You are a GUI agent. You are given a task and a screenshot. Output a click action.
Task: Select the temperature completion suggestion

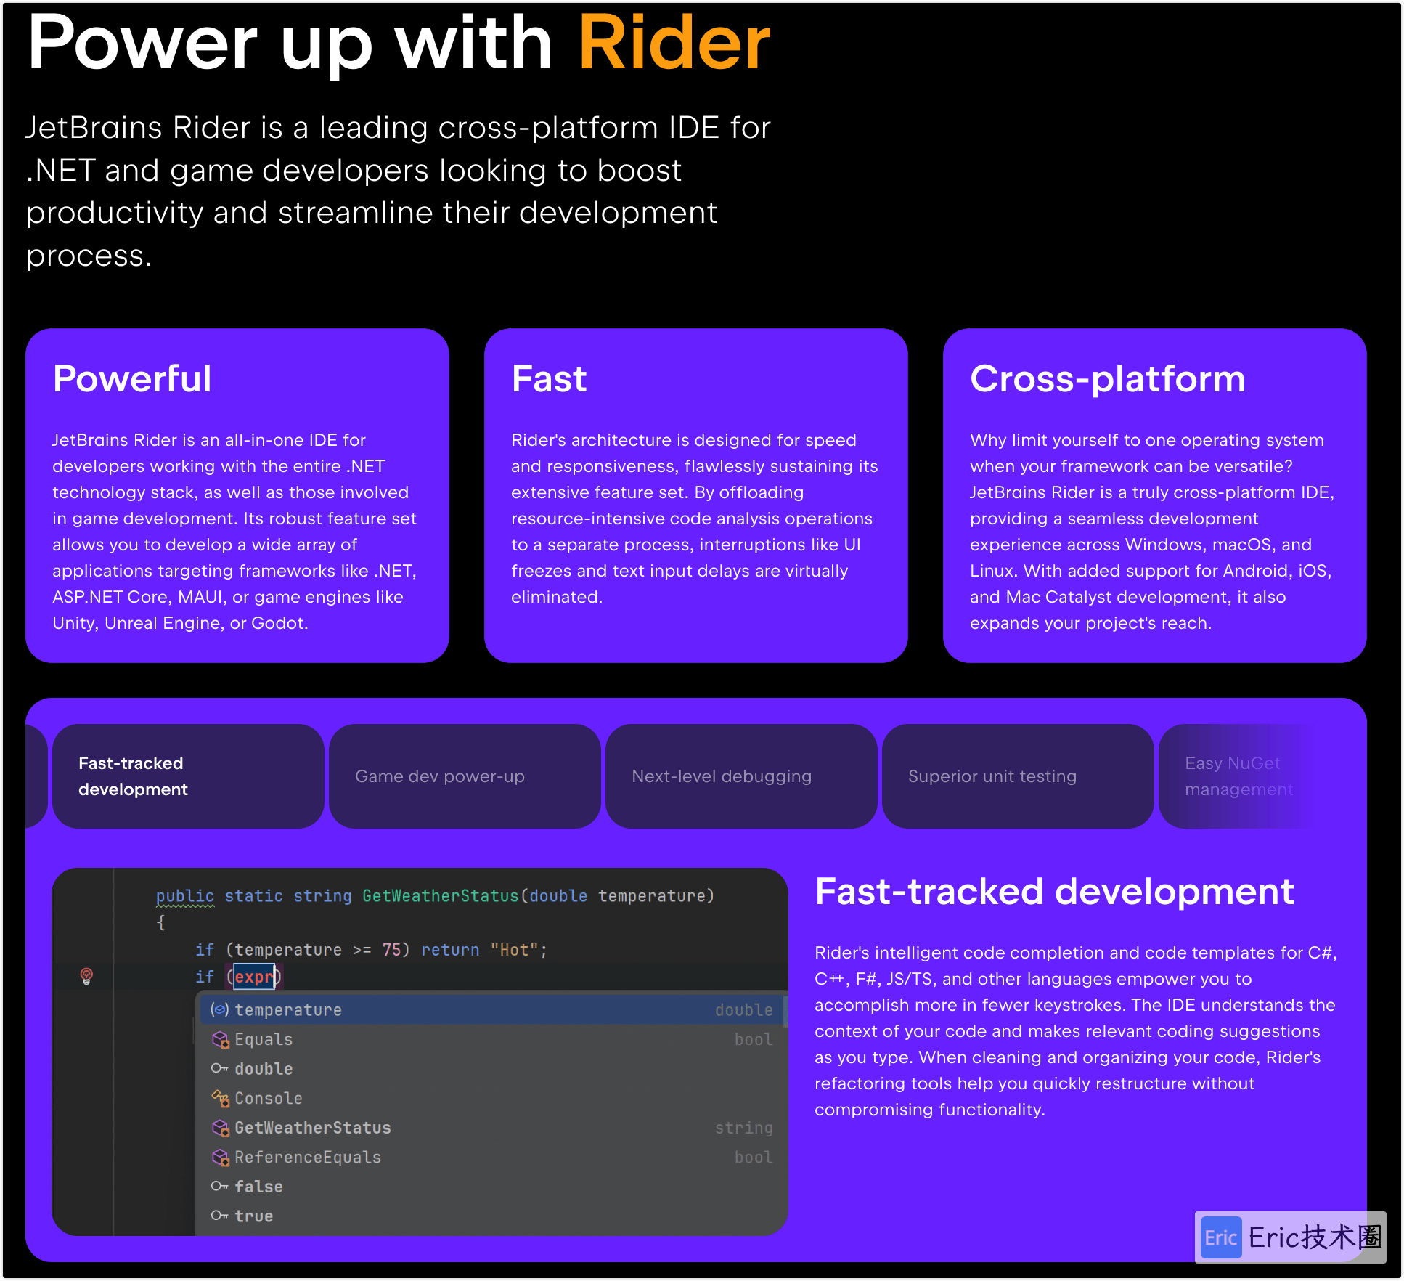tap(491, 1009)
